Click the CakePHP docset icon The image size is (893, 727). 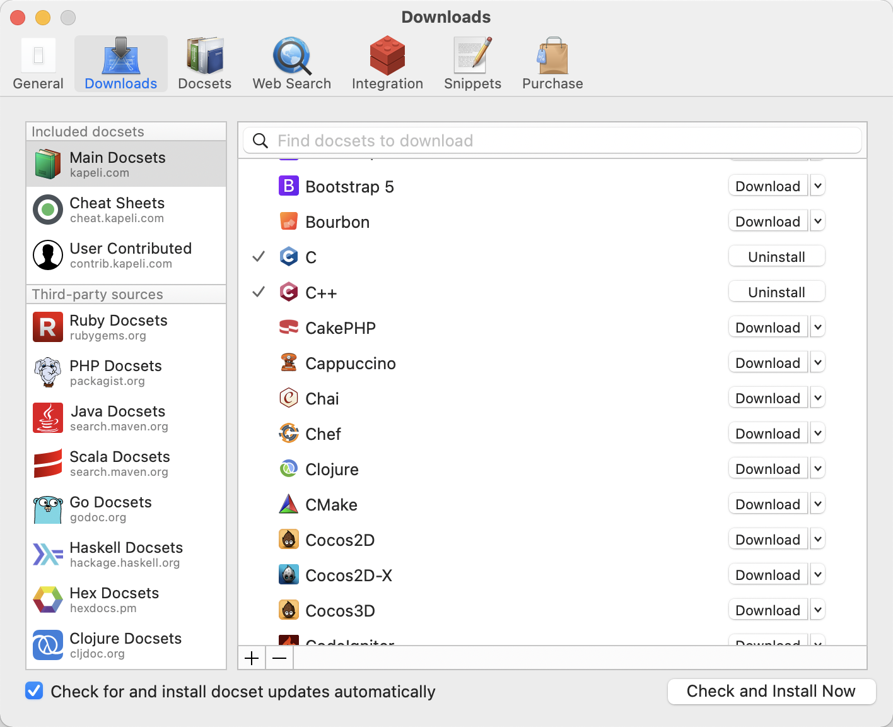289,327
